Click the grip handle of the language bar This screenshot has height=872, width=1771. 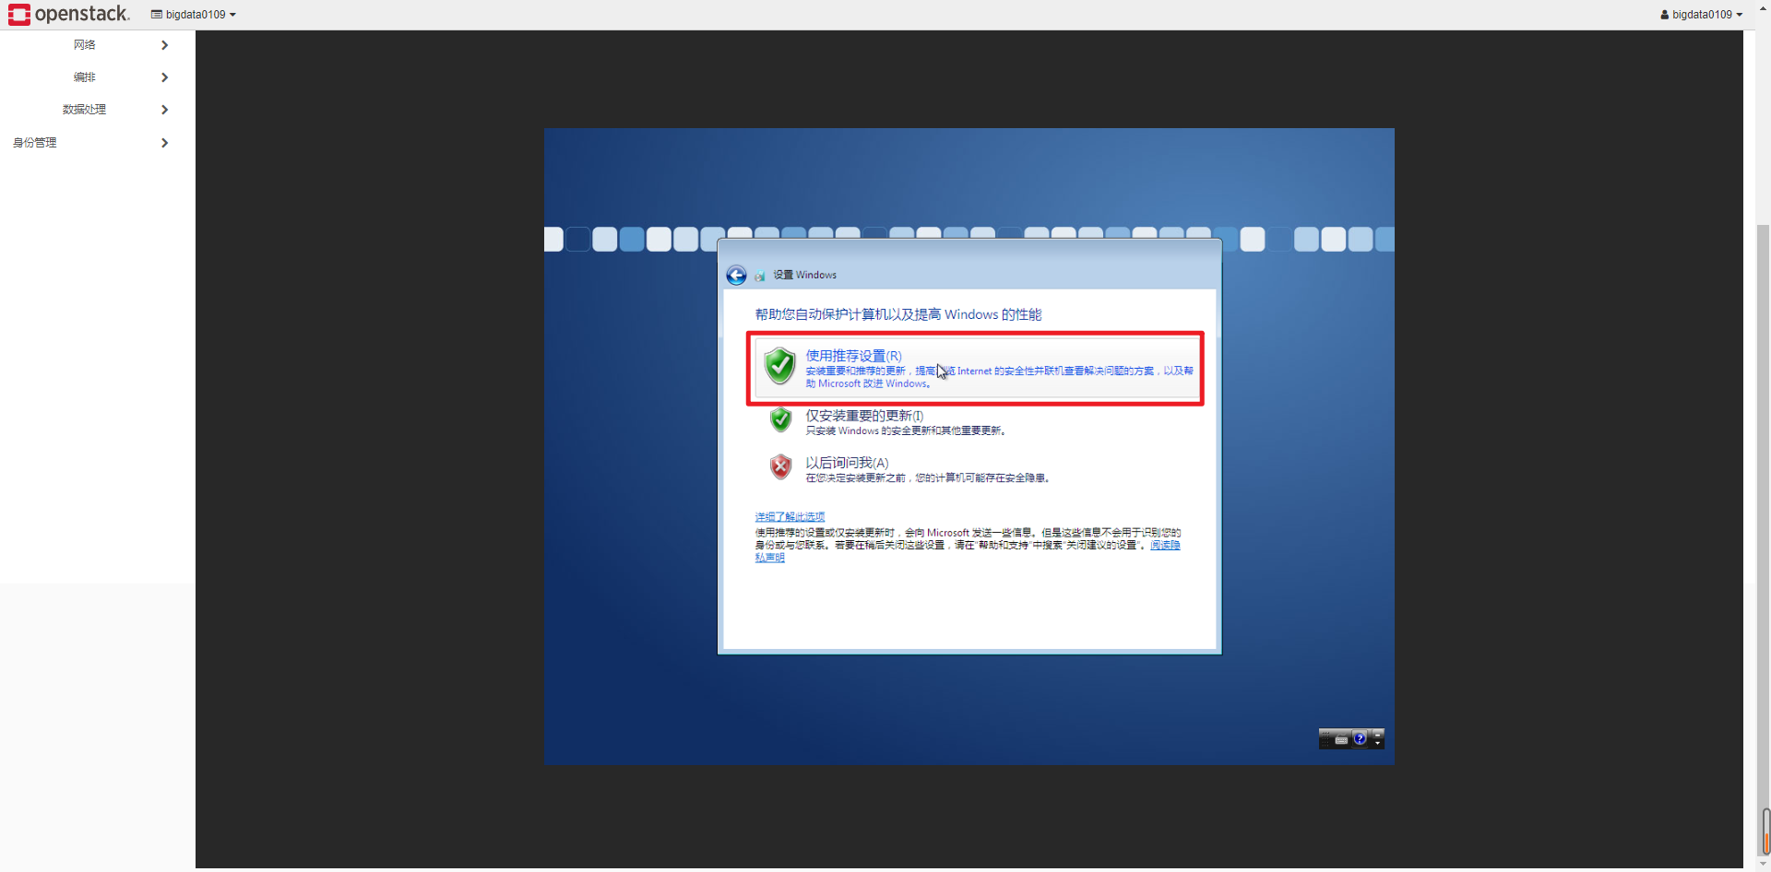coord(1325,739)
